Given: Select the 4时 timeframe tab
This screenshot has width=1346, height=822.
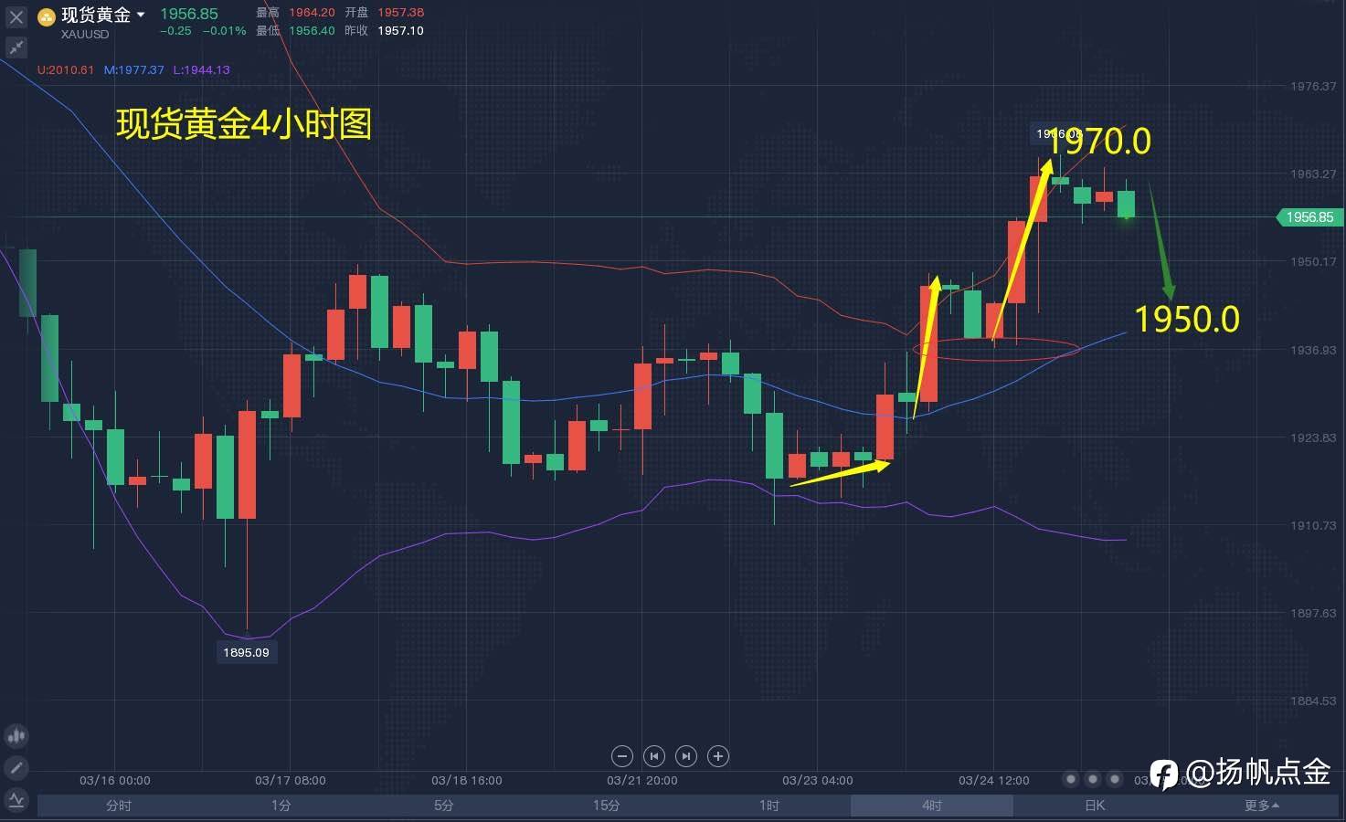Looking at the screenshot, I should pos(931,806).
